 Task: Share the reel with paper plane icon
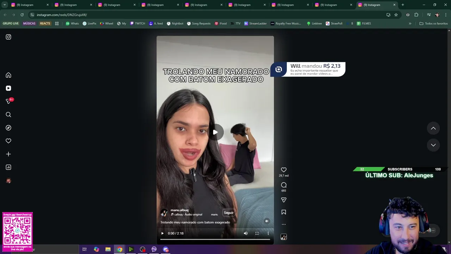point(284,200)
